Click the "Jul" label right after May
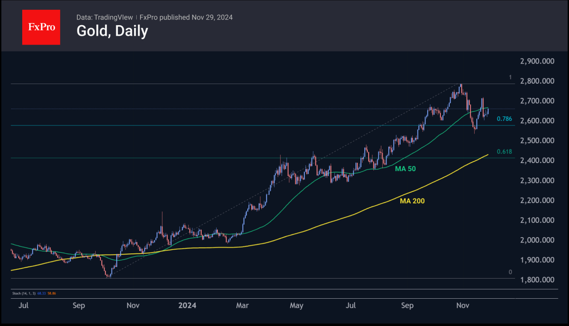The width and height of the screenshot is (569, 326). click(351, 306)
